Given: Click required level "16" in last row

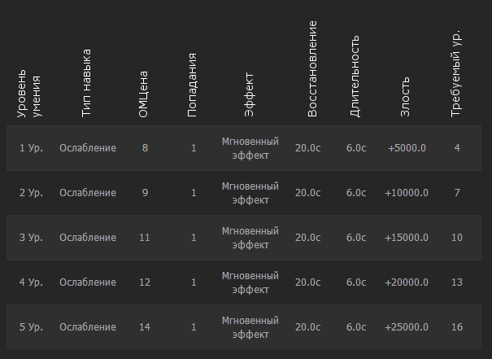Looking at the screenshot, I should click(x=457, y=327).
